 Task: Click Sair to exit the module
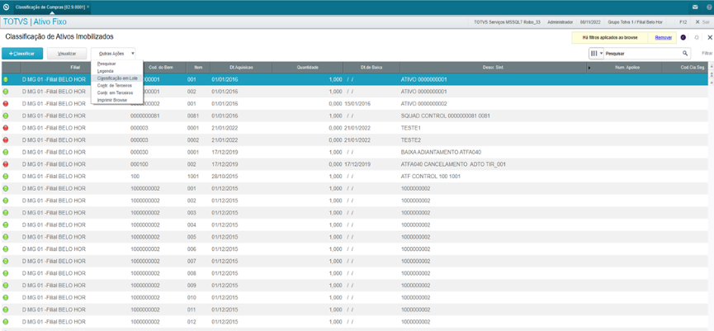702,21
